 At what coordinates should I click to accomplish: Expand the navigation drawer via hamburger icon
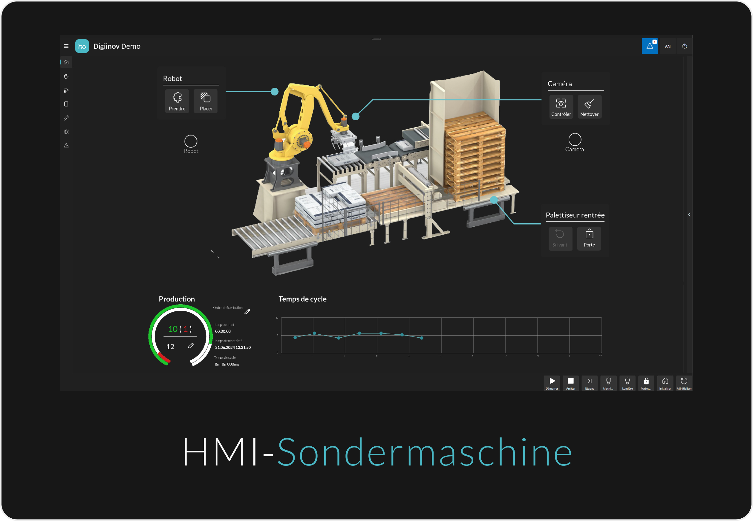66,46
